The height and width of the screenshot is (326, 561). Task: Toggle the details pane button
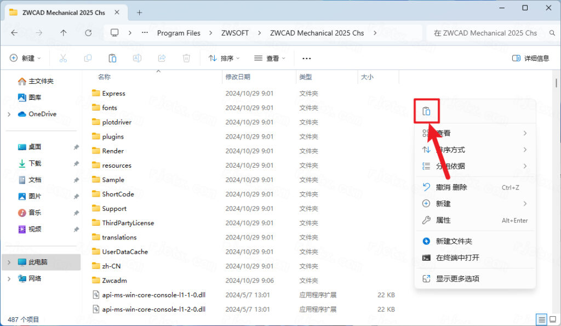tap(530, 58)
